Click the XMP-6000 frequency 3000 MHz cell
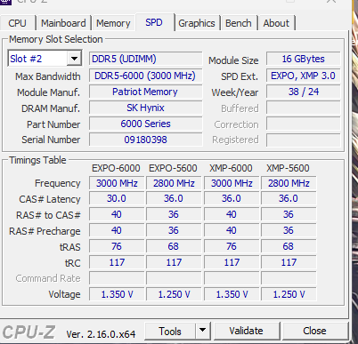Image resolution: width=358 pixels, height=344 pixels. point(232,183)
